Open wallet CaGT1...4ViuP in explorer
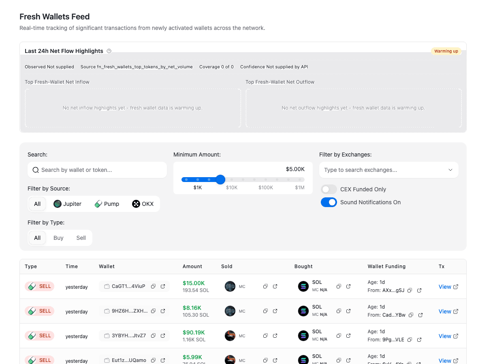 (x=163, y=286)
